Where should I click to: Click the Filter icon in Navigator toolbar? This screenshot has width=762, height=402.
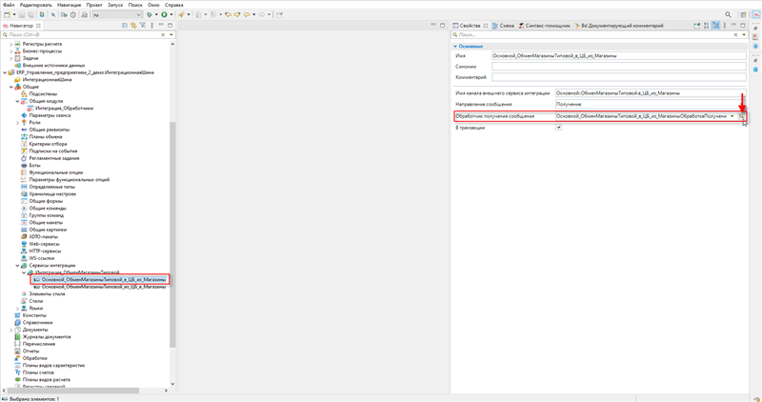click(142, 26)
